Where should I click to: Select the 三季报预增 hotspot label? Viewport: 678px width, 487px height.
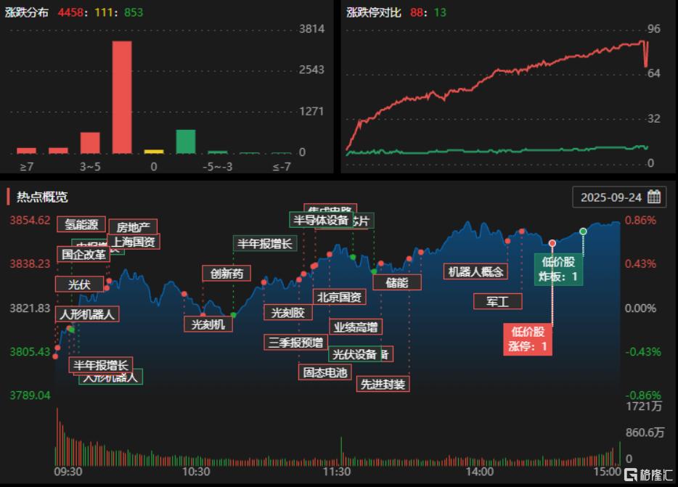tap(295, 343)
